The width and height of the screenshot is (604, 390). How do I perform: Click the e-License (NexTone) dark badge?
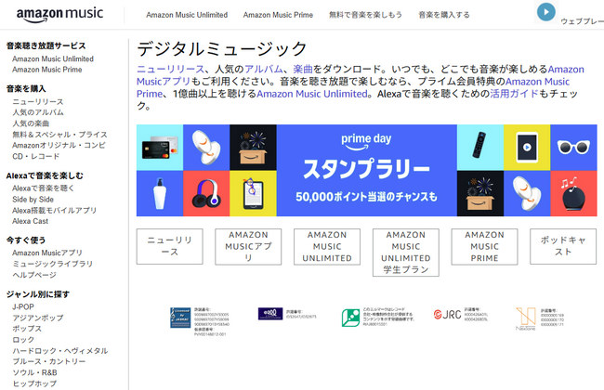pyautogui.click(x=270, y=314)
